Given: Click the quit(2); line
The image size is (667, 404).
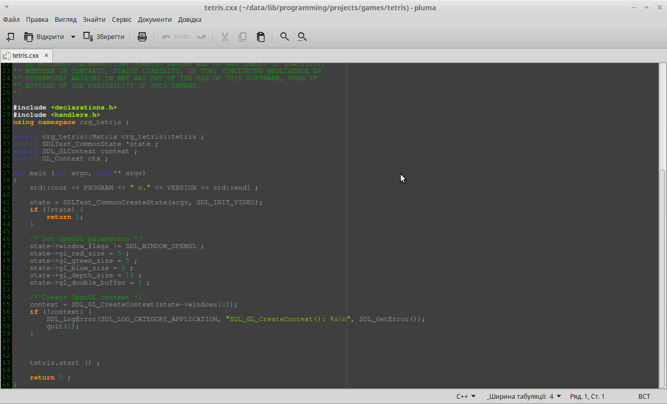Looking at the screenshot, I should tap(63, 326).
